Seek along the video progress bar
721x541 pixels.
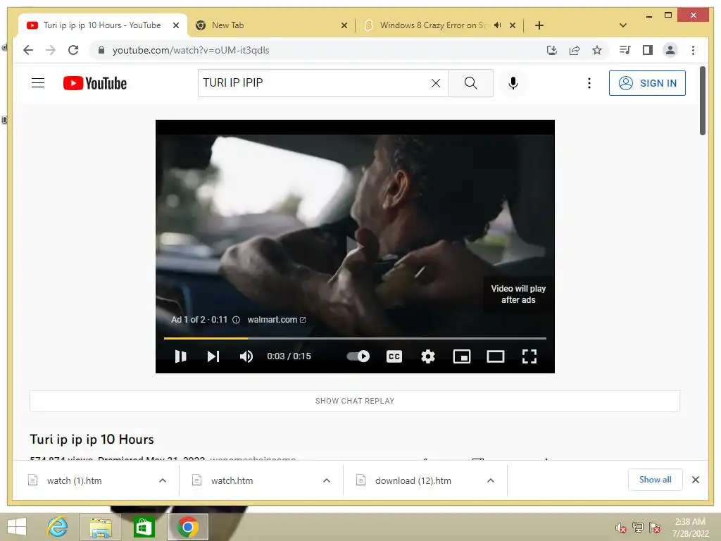tap(355, 338)
